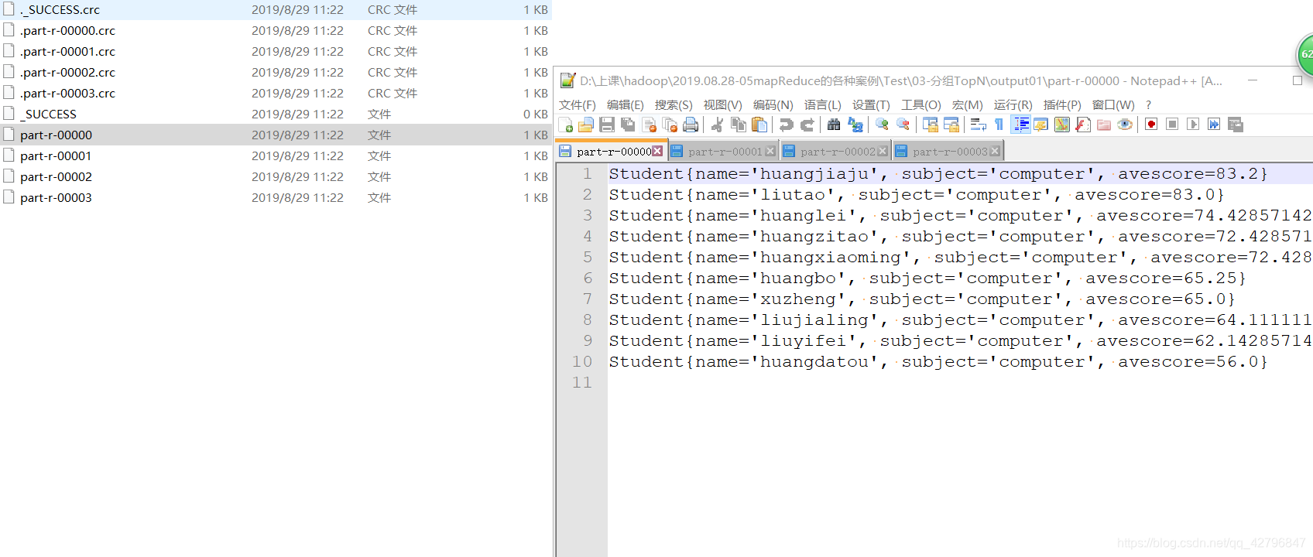Toggle the Monitoring eye icon
1313x557 pixels.
coord(1125,125)
